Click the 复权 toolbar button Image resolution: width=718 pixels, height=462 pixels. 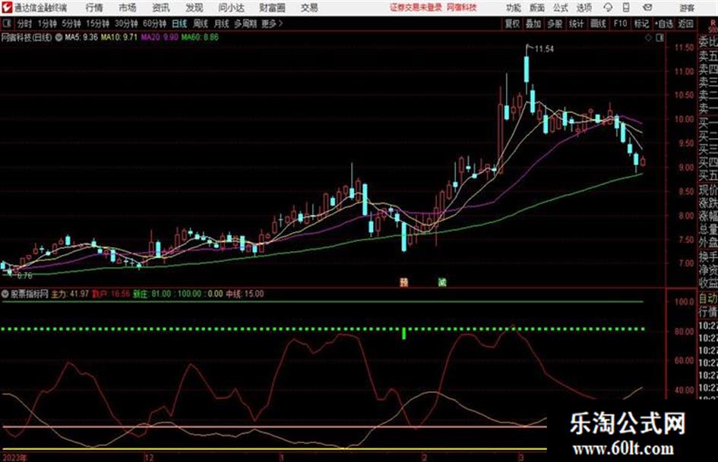pos(512,24)
